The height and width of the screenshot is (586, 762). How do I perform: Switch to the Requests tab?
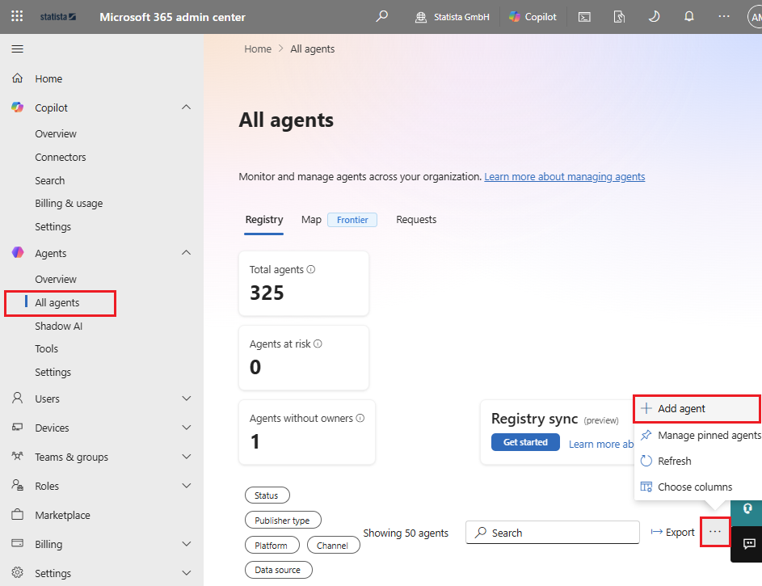416,220
